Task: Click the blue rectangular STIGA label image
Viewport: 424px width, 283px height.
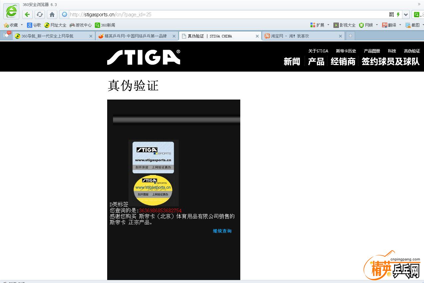Action: tap(153, 157)
